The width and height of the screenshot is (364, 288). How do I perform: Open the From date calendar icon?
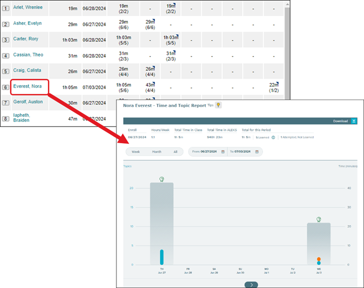(x=223, y=152)
